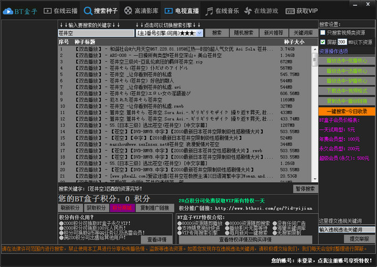Select result row 1 sized 3.74GB
Viewport: 377px width, 267px height.
click(x=184, y=49)
